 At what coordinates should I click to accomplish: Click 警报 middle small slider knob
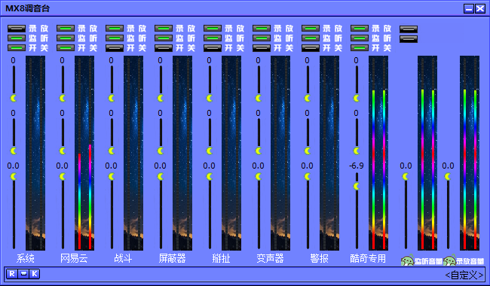308,151
